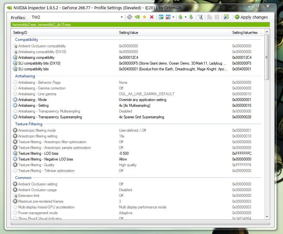Viewport: 283px width, 234px height.
Task: Sort by the SettingValue column header
Action: coord(174,33)
